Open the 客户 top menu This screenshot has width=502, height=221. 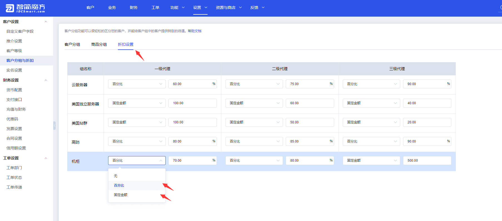tap(90, 7)
